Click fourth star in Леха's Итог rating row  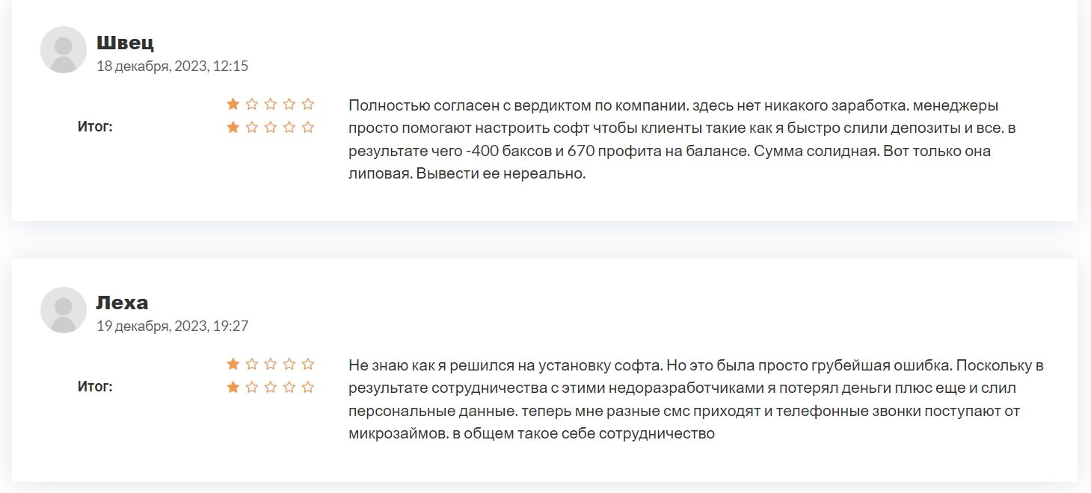(x=289, y=387)
